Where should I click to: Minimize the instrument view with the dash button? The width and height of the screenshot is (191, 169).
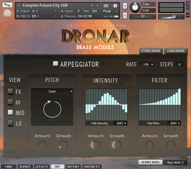(187, 7)
